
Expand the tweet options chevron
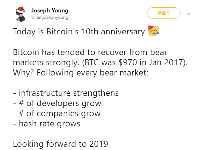point(189,13)
